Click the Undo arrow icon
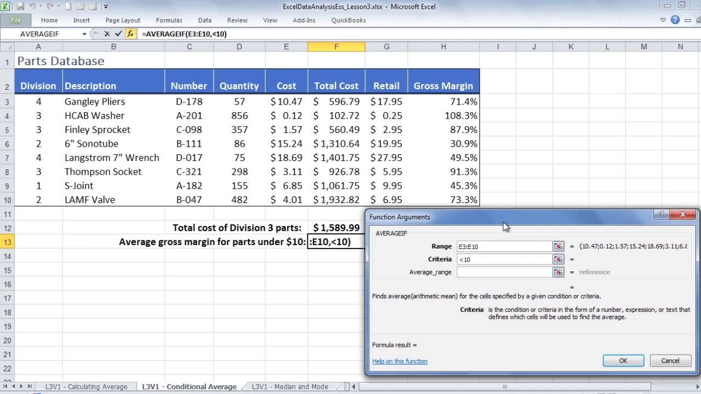 [x=32, y=7]
